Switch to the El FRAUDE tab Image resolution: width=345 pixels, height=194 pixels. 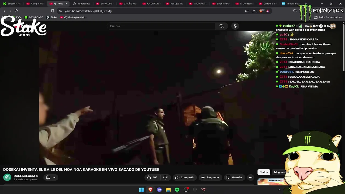click(x=105, y=4)
